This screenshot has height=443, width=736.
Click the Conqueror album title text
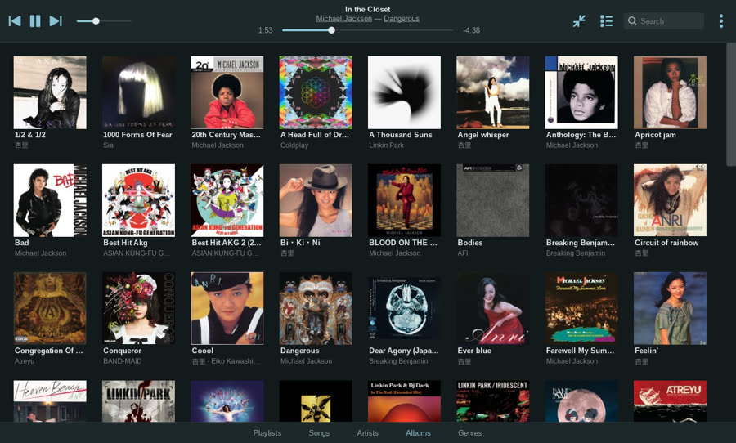(122, 351)
